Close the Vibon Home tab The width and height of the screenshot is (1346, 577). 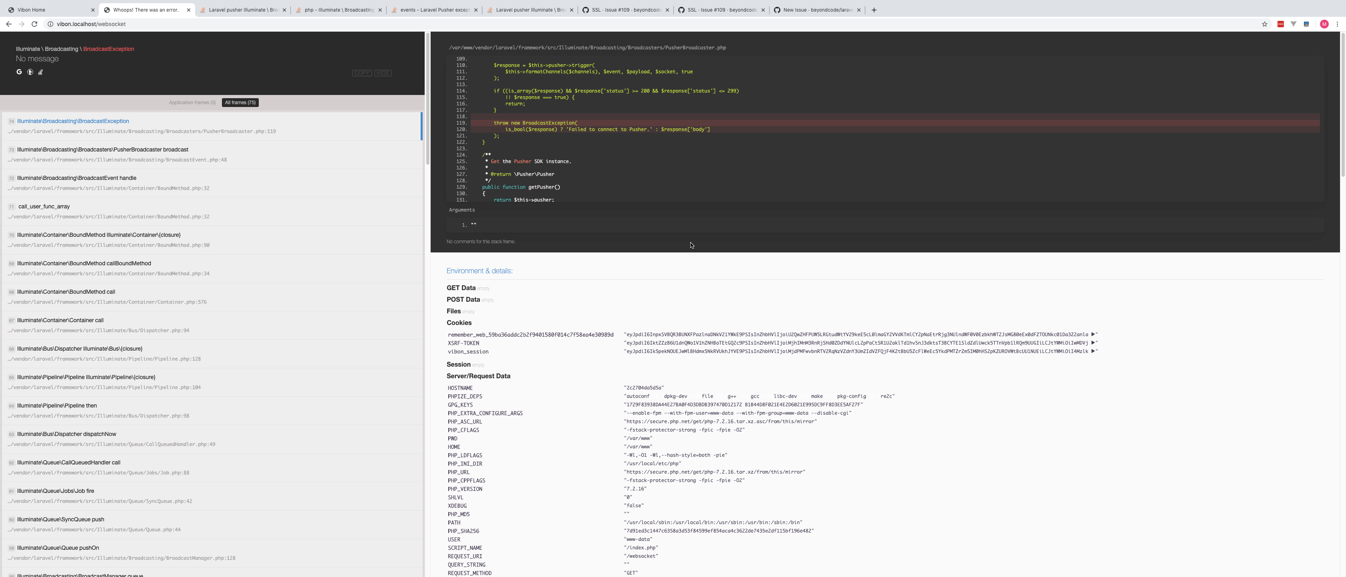93,10
